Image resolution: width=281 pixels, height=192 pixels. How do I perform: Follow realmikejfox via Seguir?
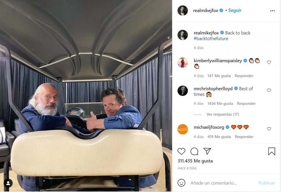point(235,10)
